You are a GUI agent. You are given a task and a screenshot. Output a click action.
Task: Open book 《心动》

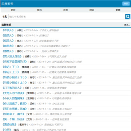[x=7, y=130]
